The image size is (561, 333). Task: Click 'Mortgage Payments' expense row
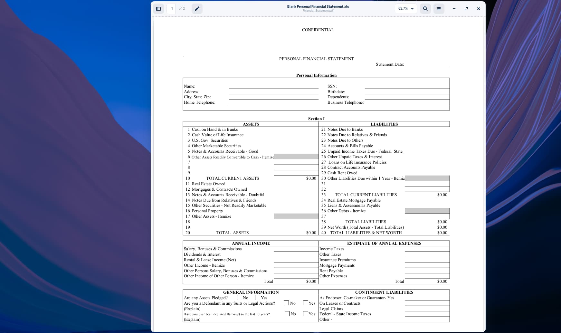[x=337, y=265]
